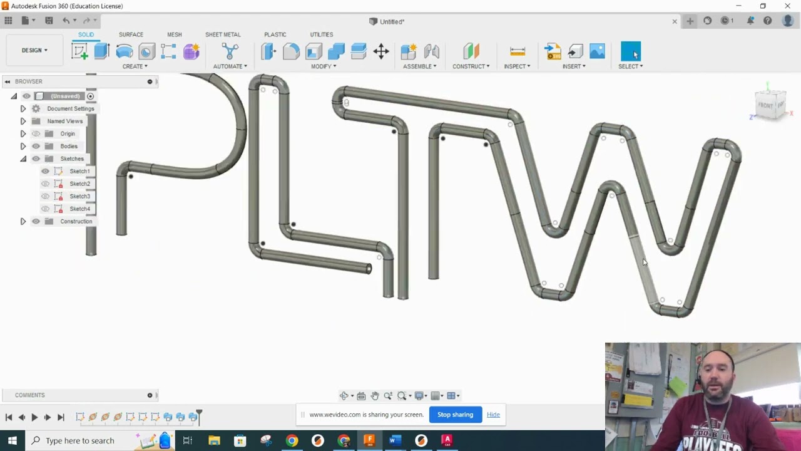The height and width of the screenshot is (451, 801).
Task: Open a new design tab
Action: pyautogui.click(x=690, y=21)
